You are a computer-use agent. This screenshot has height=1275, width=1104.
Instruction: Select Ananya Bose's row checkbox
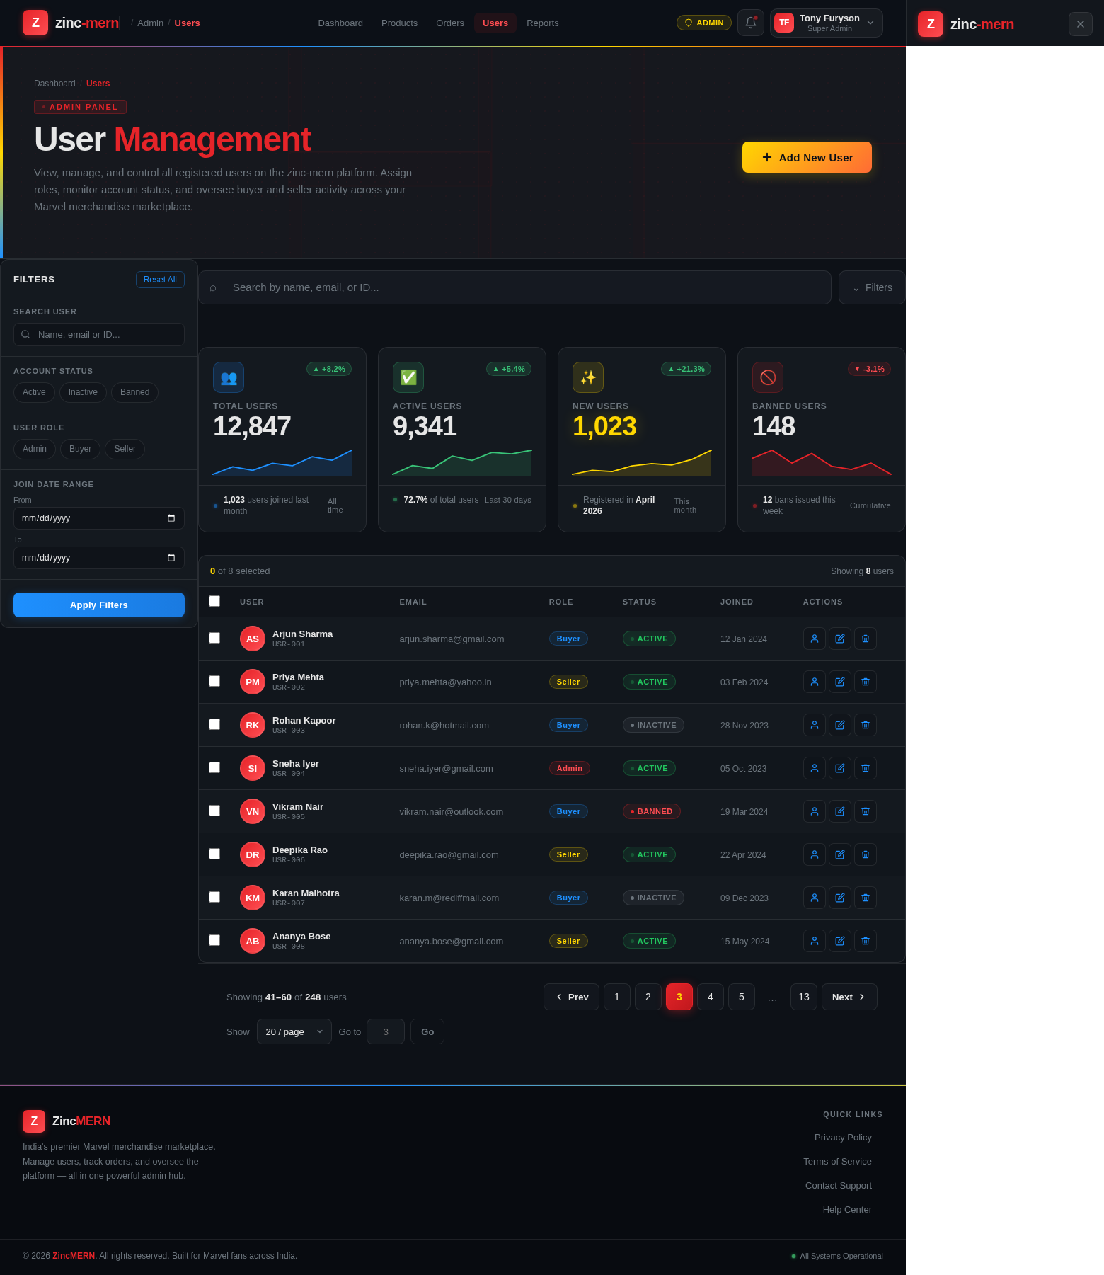click(x=214, y=940)
